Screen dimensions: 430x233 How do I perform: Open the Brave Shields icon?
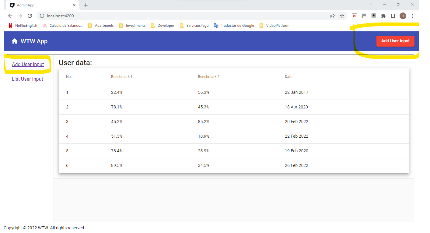354,16
